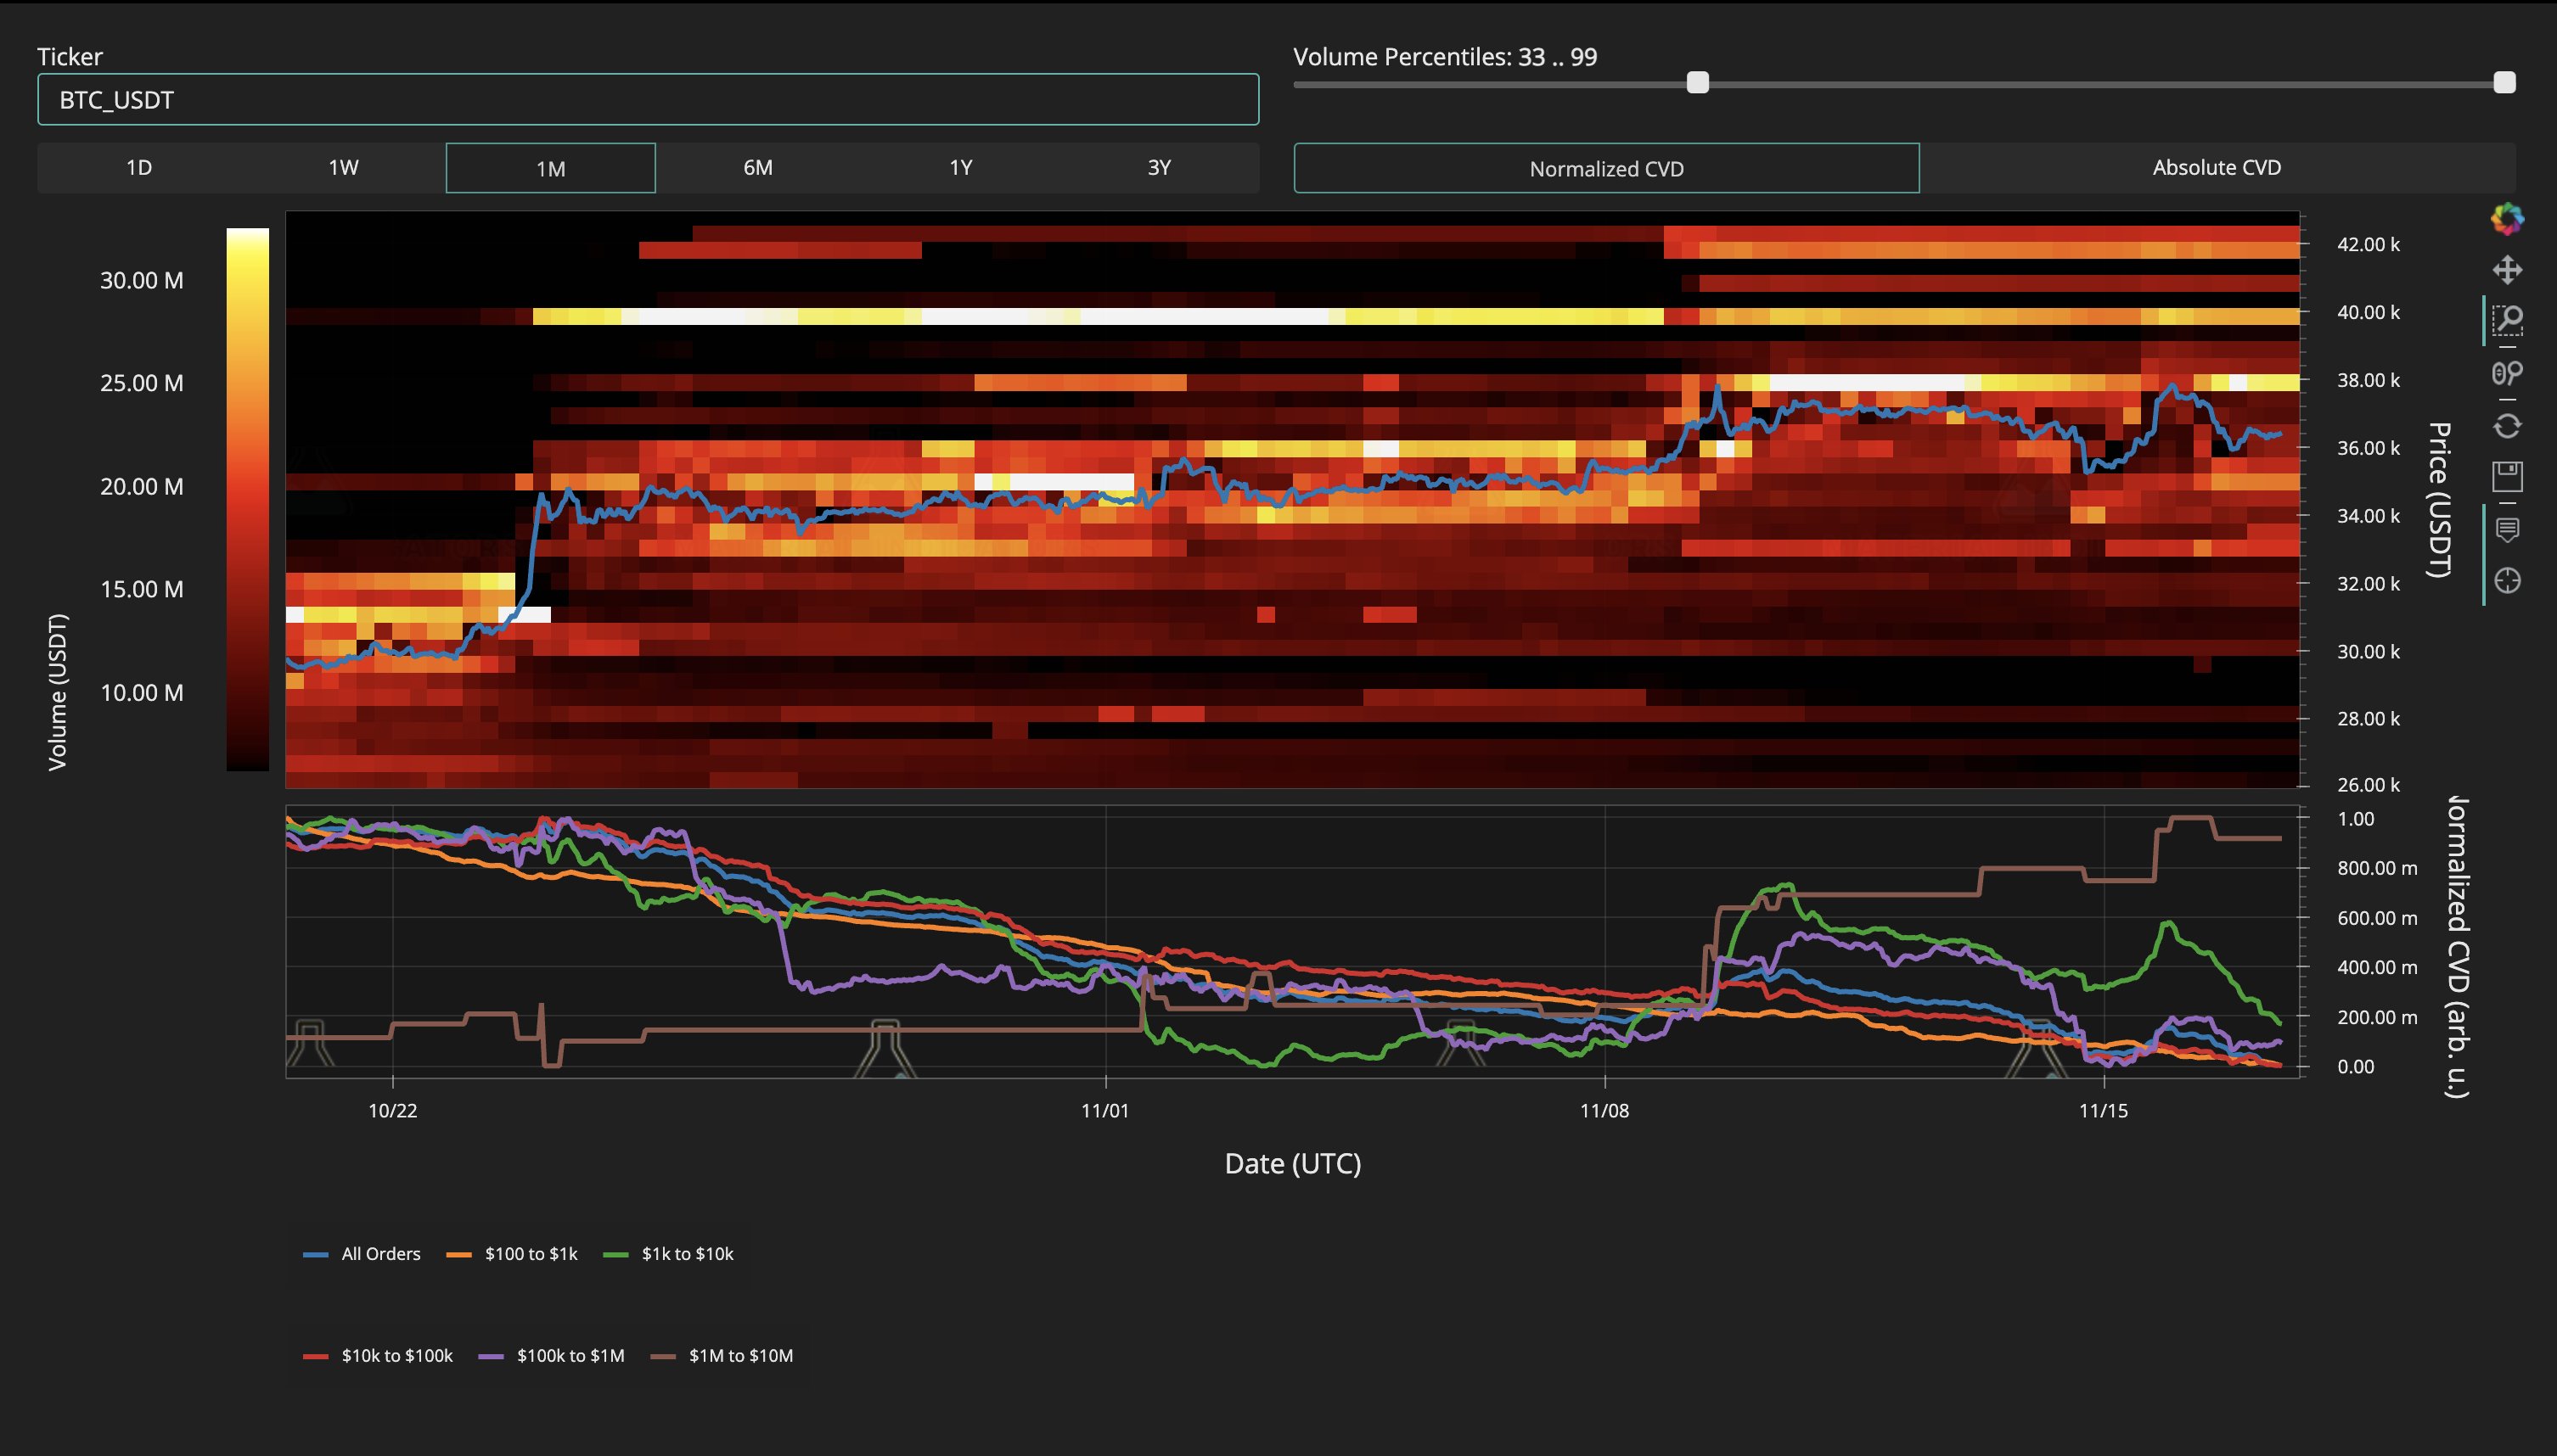
Task: Toggle $100k to $1M legend line
Action: click(x=552, y=1356)
